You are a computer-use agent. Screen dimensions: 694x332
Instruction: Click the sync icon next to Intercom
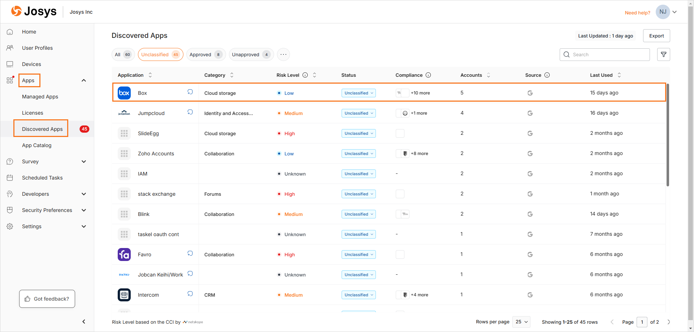point(190,294)
